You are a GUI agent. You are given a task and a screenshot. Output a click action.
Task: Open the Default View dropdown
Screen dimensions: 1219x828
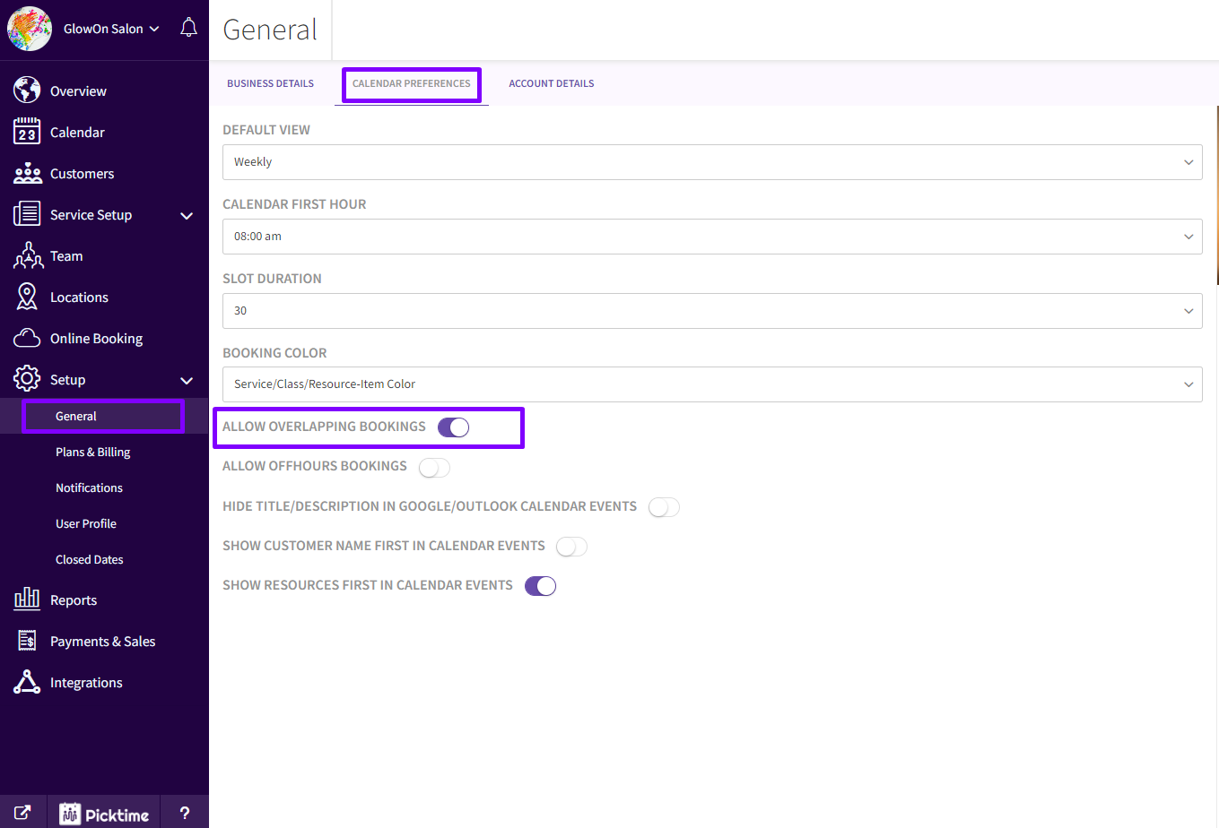click(713, 162)
